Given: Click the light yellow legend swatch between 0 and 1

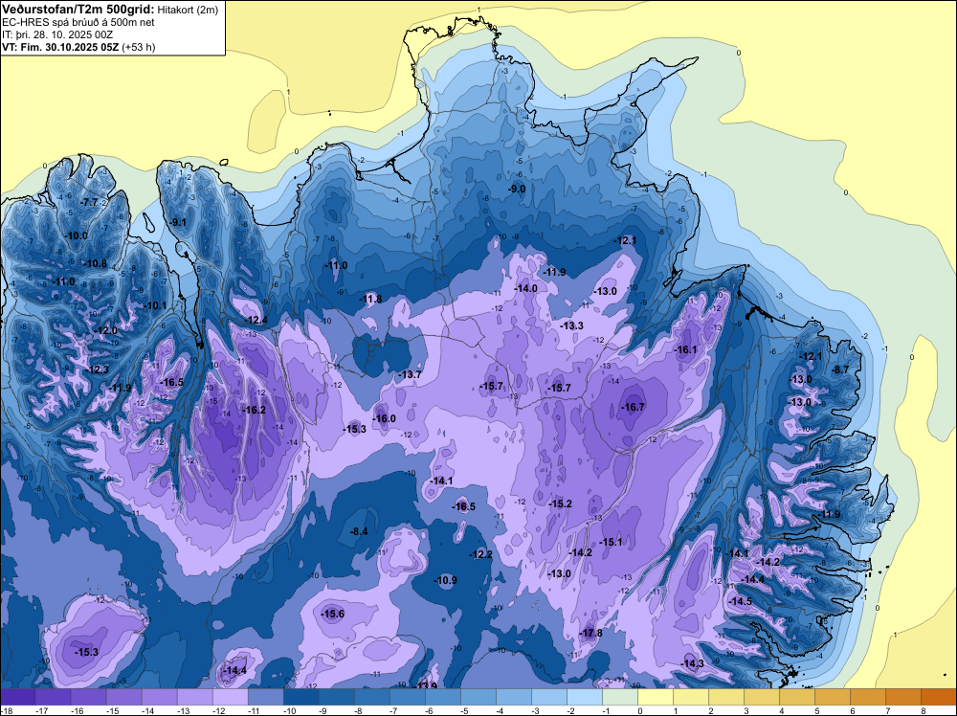Looking at the screenshot, I should pyautogui.click(x=656, y=697).
